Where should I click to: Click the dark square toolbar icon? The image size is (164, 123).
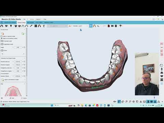point(36,26)
